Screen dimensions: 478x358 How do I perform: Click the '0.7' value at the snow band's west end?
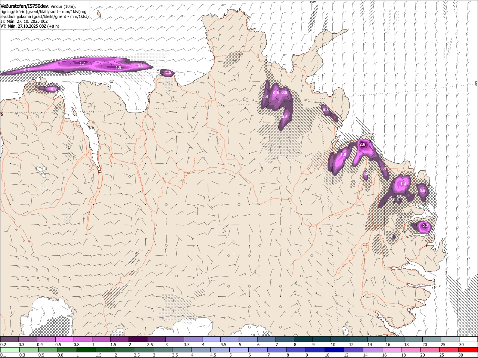coord(27,70)
